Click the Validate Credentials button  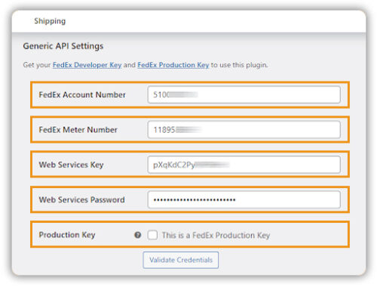click(x=181, y=260)
